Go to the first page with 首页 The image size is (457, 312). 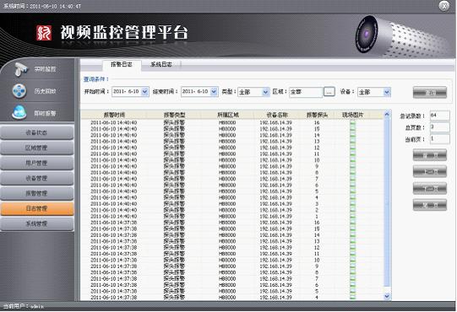[430, 155]
